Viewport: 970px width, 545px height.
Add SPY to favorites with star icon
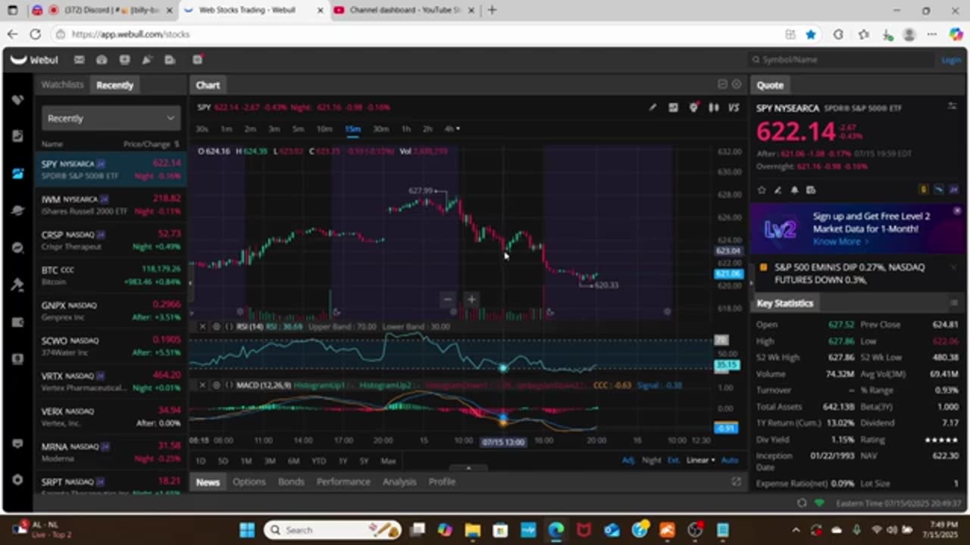coord(762,190)
